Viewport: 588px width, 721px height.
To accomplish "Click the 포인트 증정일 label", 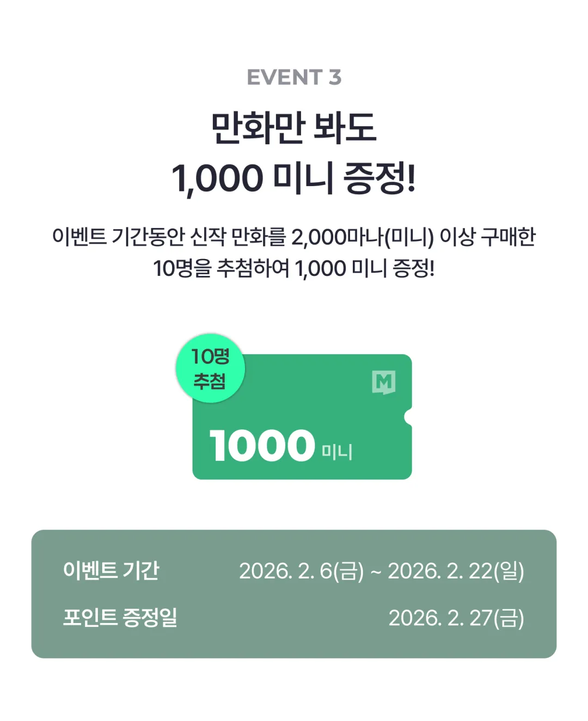I will tap(120, 617).
